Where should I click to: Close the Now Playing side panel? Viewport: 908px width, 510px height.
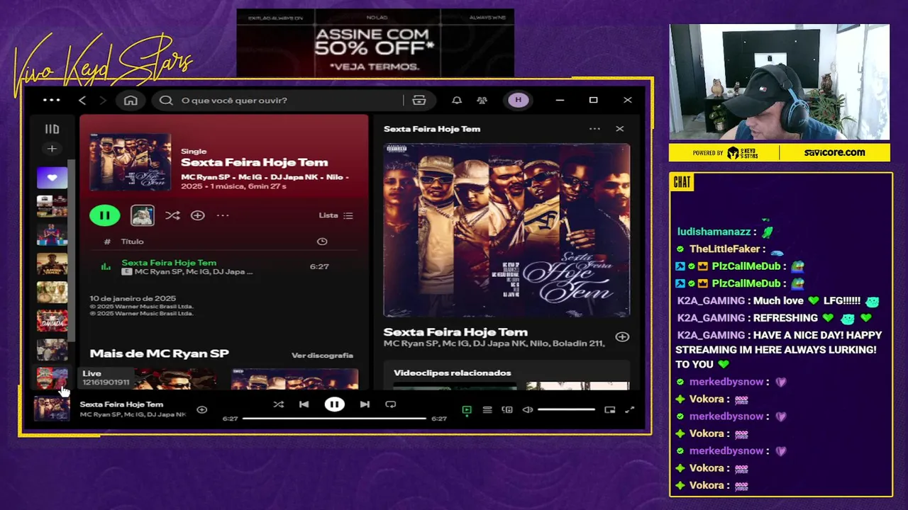[x=619, y=129]
